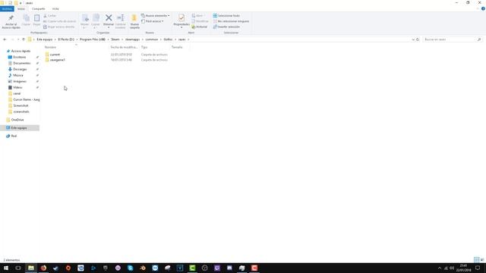
Task: Click the Copiar a ribbon icon
Action: click(x=96, y=18)
